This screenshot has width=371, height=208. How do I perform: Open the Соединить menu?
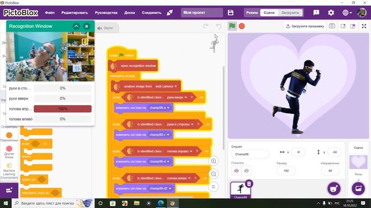click(151, 13)
